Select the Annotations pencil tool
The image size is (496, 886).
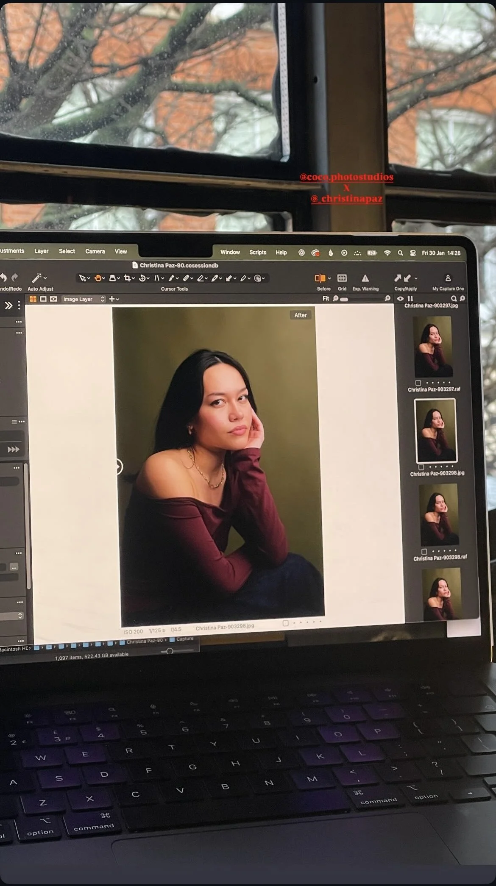coord(243,278)
